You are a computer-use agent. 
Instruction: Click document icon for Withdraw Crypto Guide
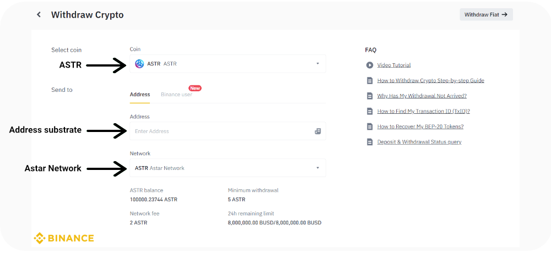coord(370,80)
